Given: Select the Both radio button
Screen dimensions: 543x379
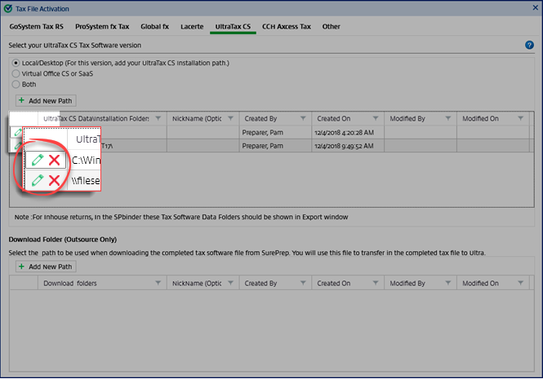Looking at the screenshot, I should [15, 84].
